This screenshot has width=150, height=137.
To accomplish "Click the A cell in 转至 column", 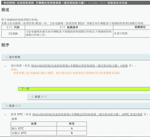I will [72, 128].
